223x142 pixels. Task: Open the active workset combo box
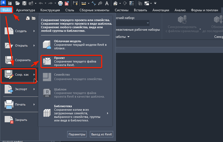(x=133, y=23)
